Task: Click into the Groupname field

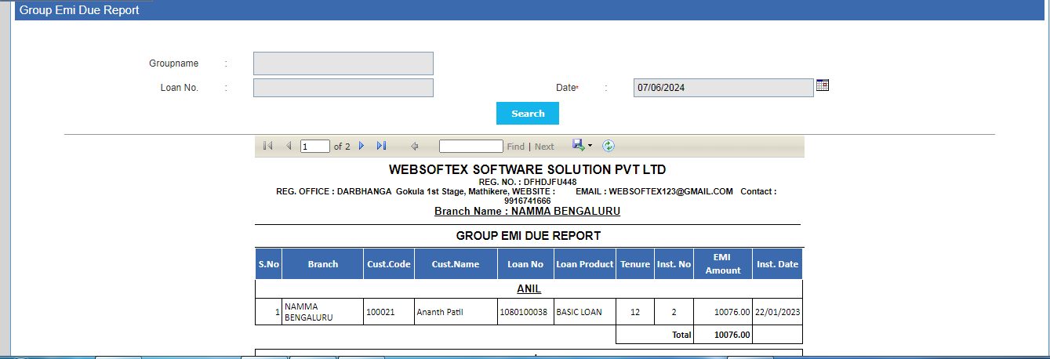Action: click(343, 63)
